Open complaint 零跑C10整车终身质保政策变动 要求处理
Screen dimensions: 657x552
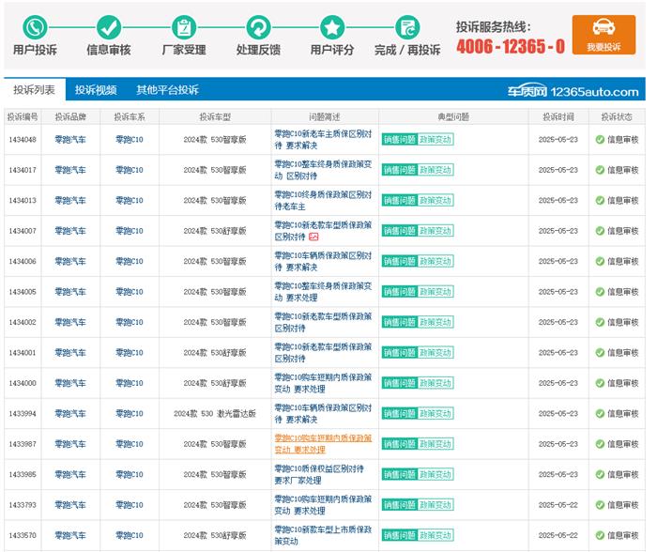click(323, 292)
